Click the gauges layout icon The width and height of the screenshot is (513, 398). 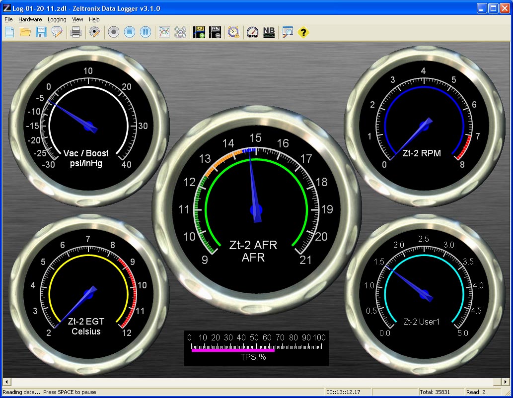(180, 32)
